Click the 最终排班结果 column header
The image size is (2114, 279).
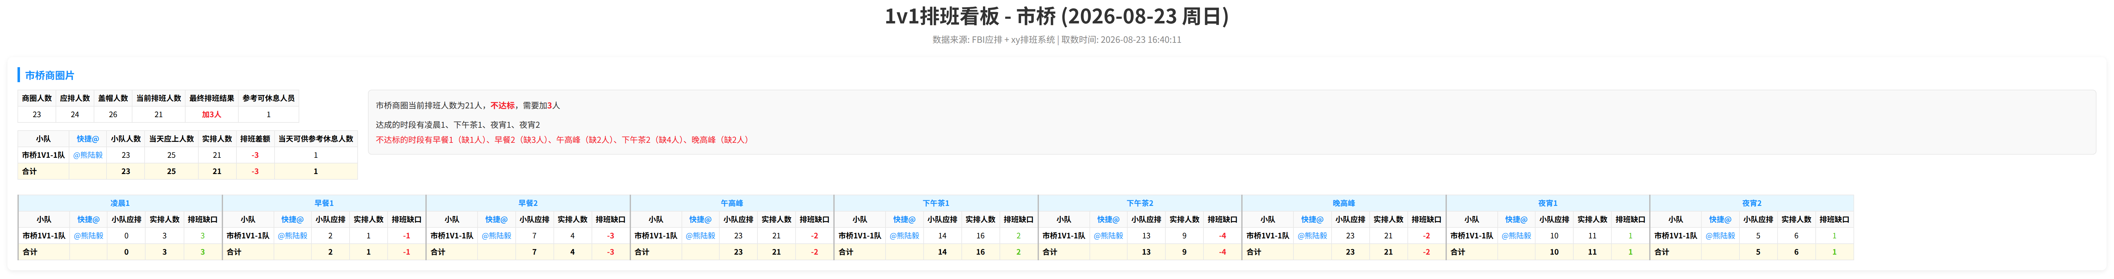[x=212, y=98]
